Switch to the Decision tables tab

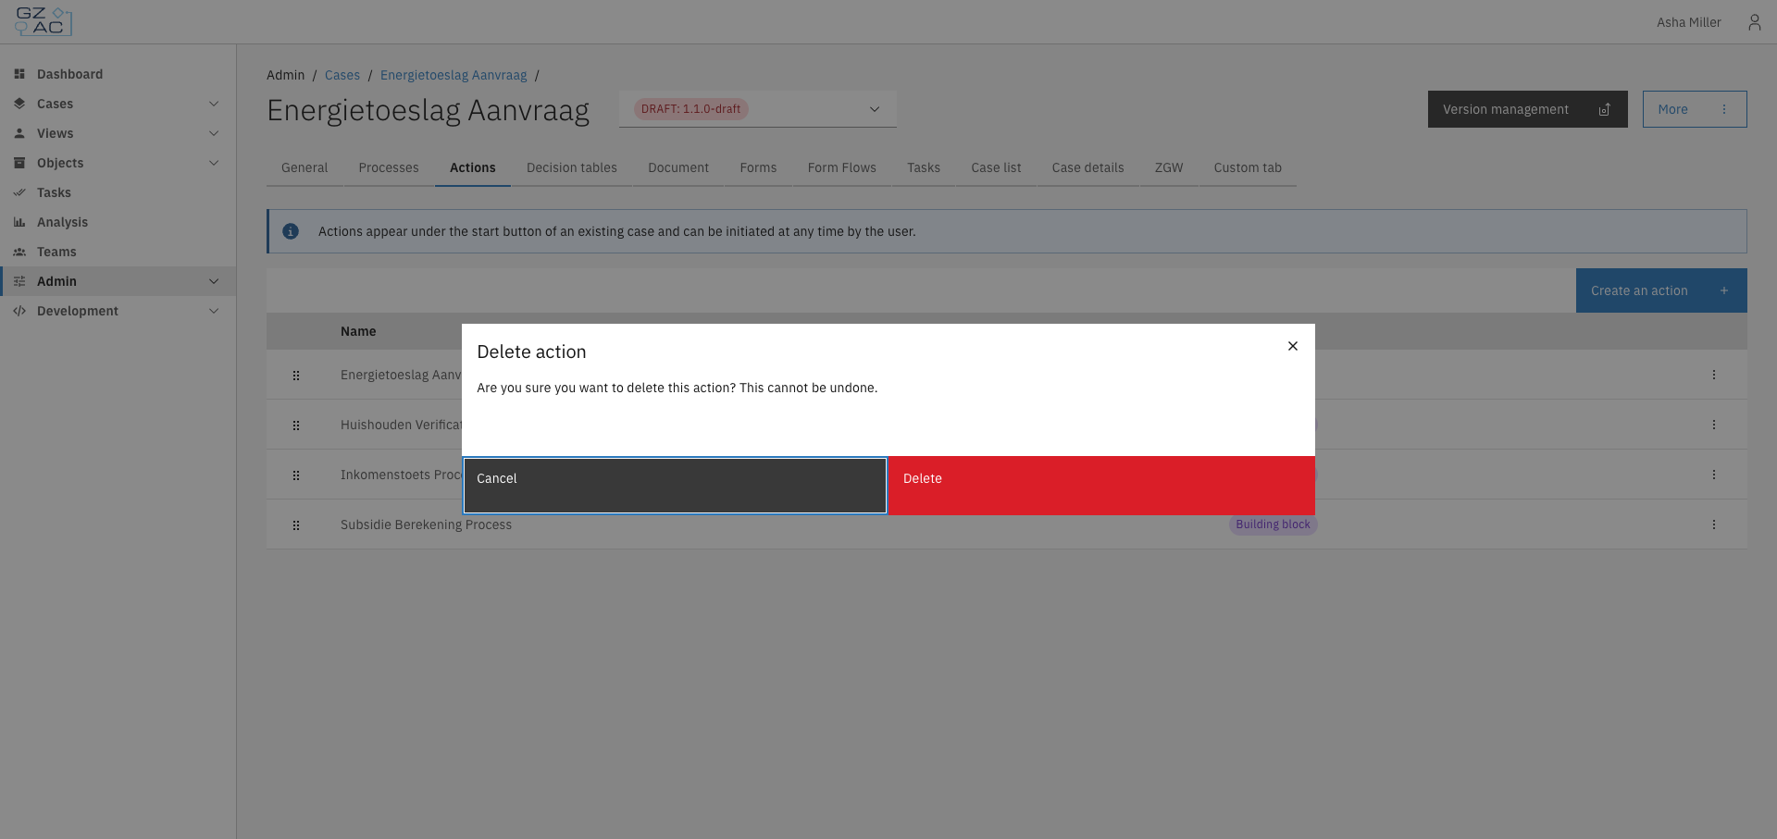(x=572, y=167)
